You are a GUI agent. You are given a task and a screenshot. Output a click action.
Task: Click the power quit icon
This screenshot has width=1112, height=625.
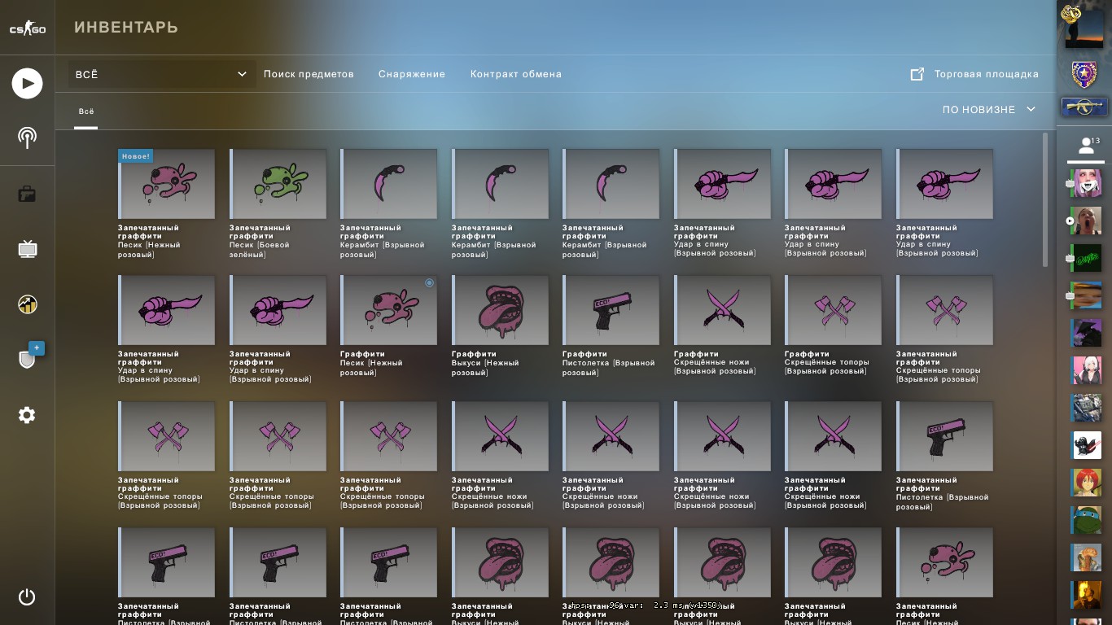pyautogui.click(x=27, y=597)
